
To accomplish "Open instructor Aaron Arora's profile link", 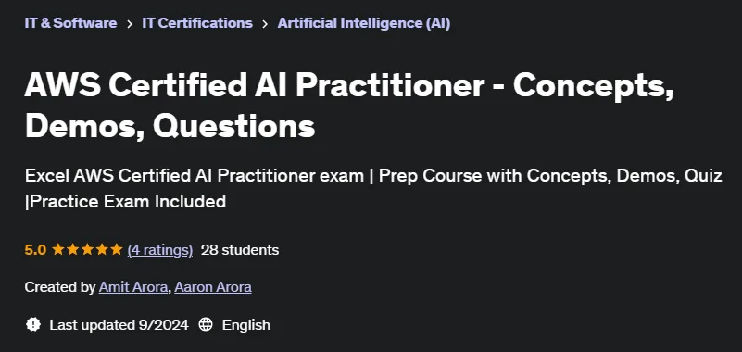I will point(213,287).
